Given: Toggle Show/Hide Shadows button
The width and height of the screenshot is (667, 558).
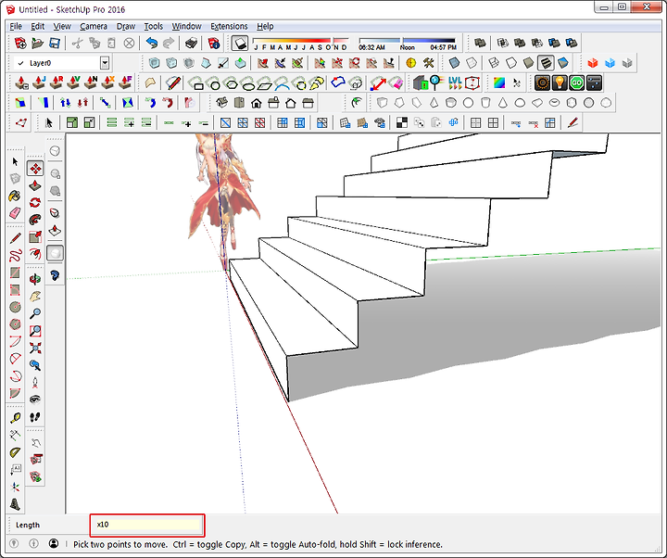Looking at the screenshot, I should pyautogui.click(x=240, y=43).
